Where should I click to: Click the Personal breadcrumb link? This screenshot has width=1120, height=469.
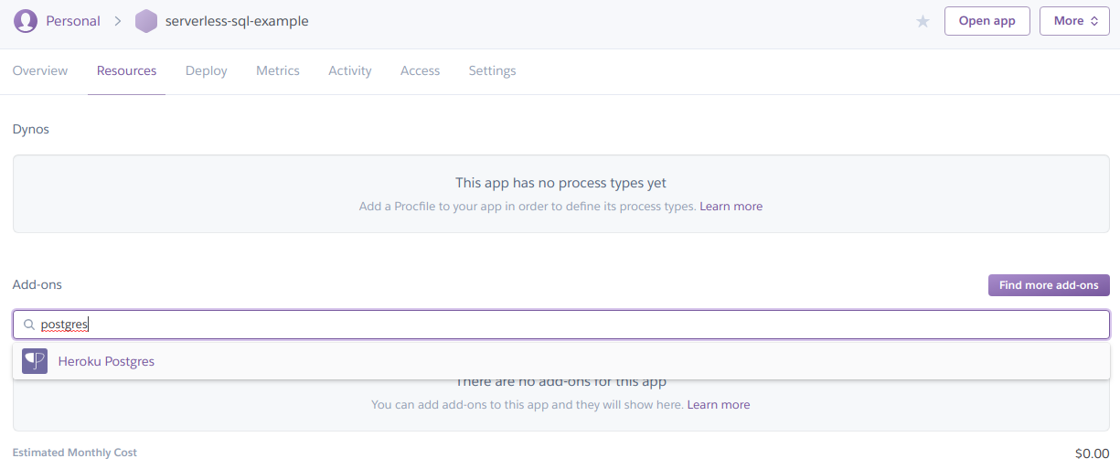click(73, 21)
